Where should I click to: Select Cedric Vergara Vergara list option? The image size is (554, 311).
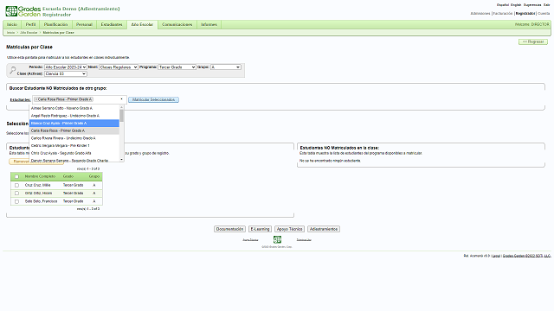(x=74, y=146)
